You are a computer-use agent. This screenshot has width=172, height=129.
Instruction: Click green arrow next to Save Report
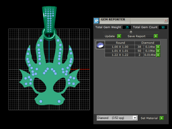(x=156, y=36)
